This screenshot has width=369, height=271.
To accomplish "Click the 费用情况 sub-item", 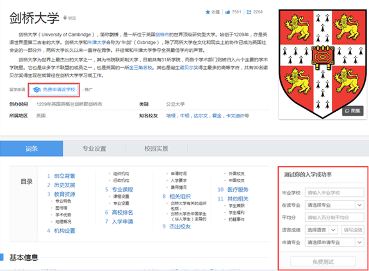I will 179,187.
